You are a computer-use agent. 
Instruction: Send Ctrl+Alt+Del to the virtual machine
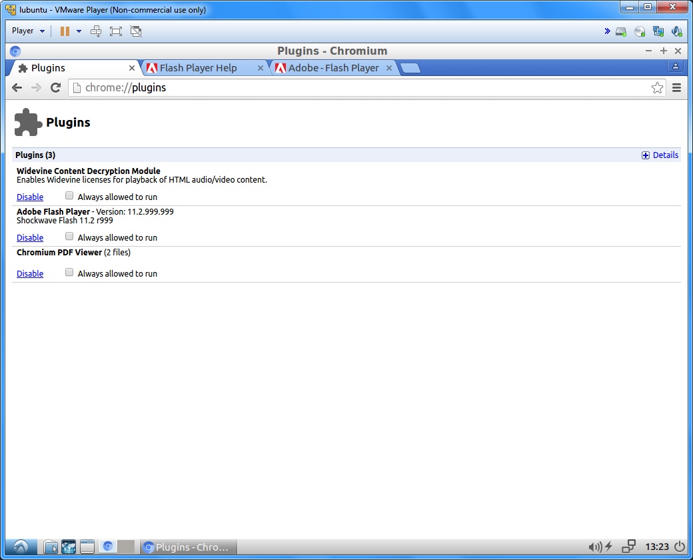pyautogui.click(x=96, y=31)
